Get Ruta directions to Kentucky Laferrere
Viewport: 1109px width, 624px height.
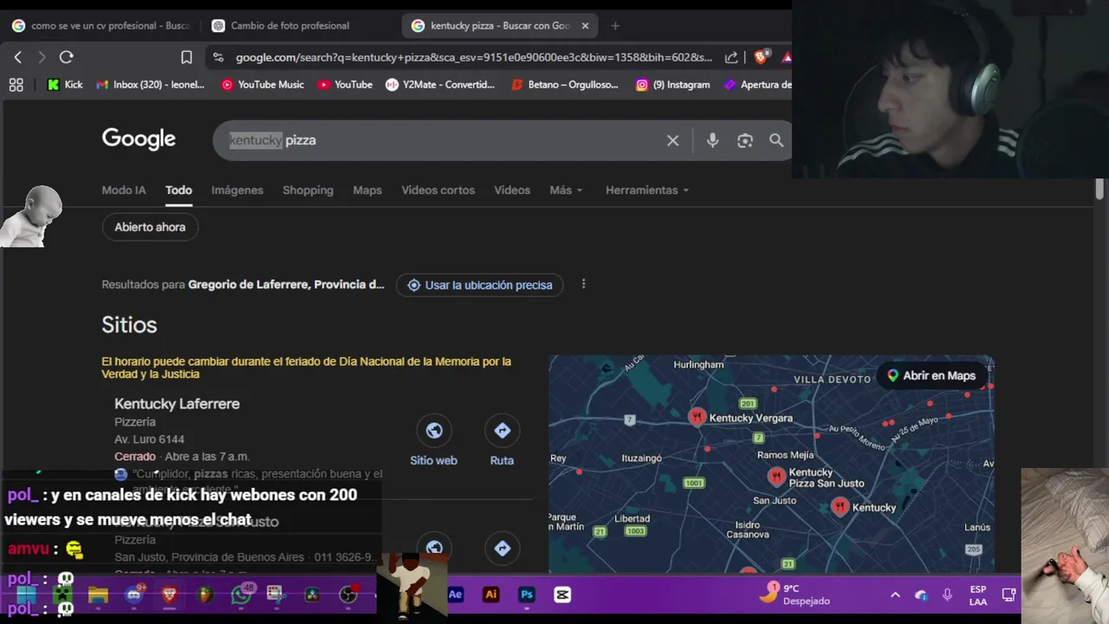pos(502,442)
